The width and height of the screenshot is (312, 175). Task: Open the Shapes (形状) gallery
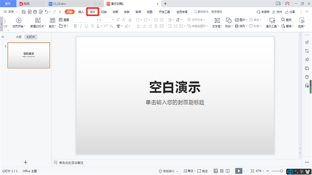(229, 23)
